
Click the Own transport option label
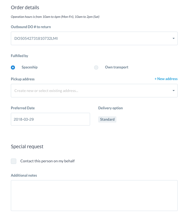117,67
